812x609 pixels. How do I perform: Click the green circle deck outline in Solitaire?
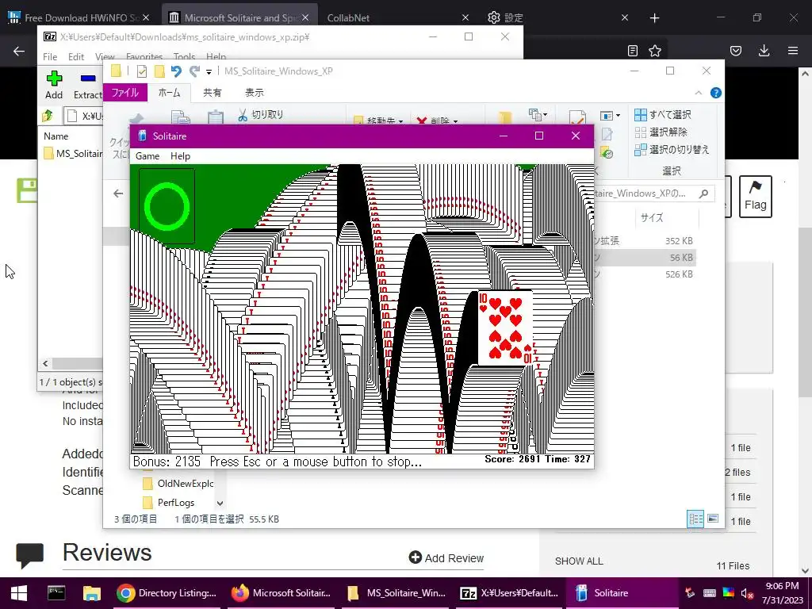click(x=167, y=206)
